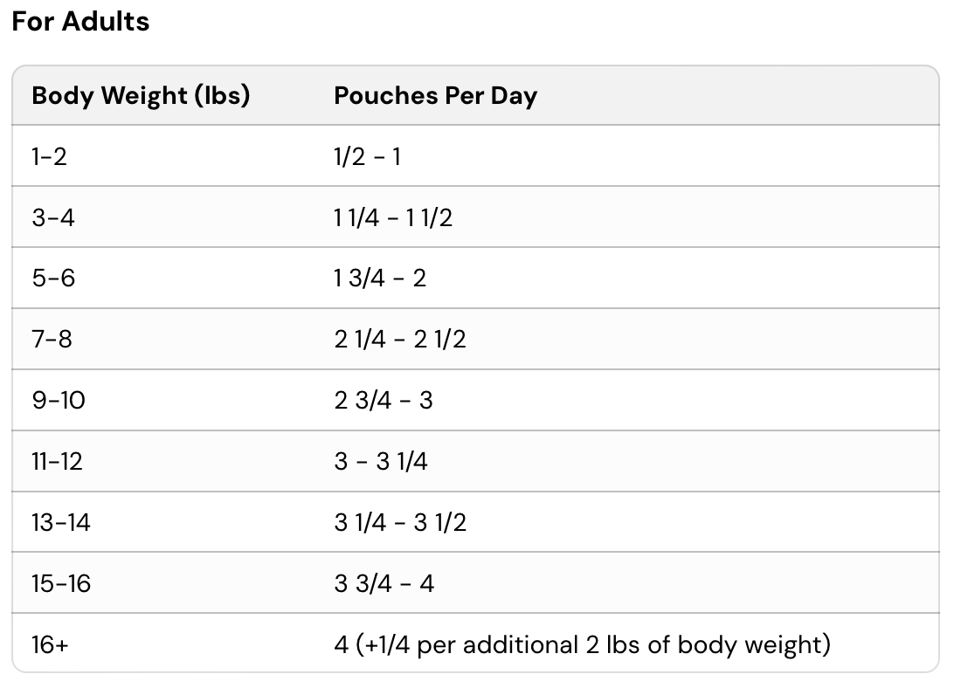The width and height of the screenshot is (961, 695).
Task: Select the 7-8 body weight cell
Action: coord(52,339)
